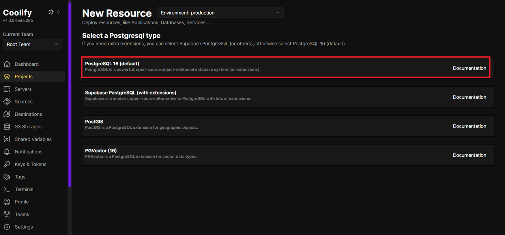Open Keys & Tokens menu item
The width and height of the screenshot is (505, 235).
pos(33,164)
